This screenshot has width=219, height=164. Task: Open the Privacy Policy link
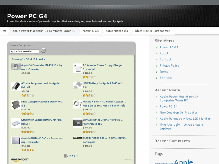click(169, 66)
